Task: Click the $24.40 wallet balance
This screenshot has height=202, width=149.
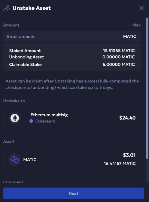Action: point(127,118)
